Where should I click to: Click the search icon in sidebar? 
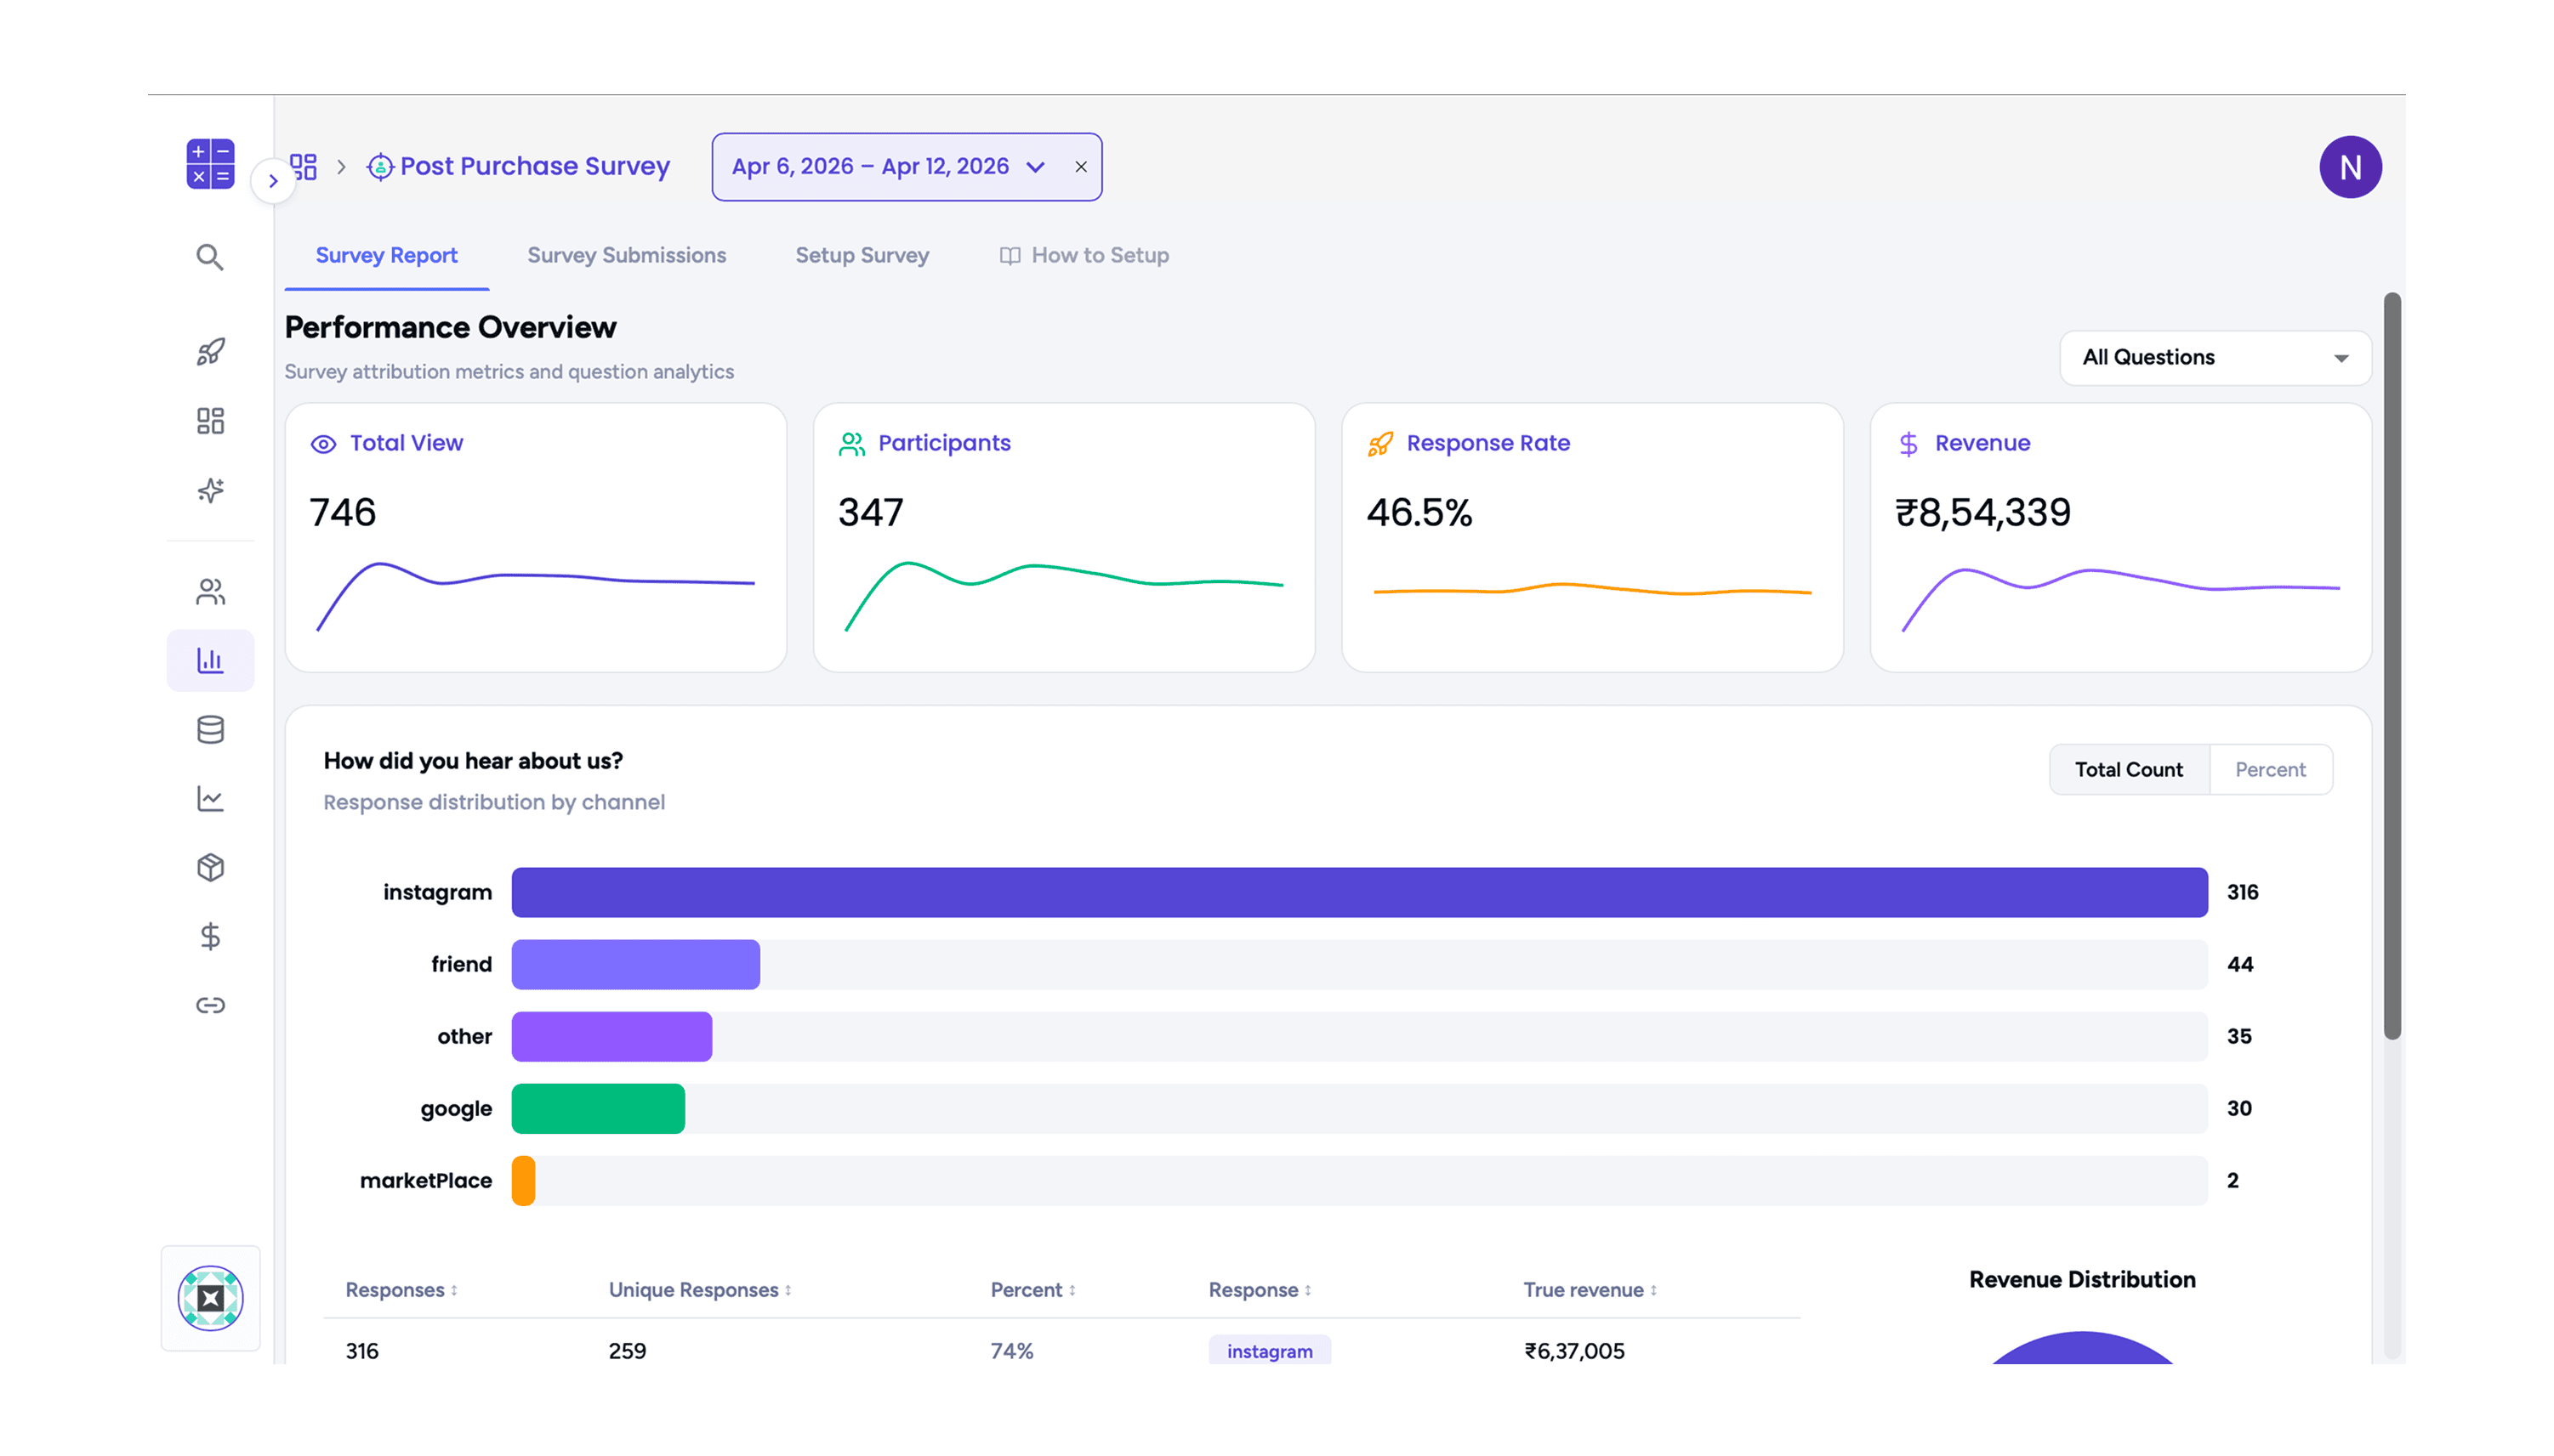coord(209,257)
